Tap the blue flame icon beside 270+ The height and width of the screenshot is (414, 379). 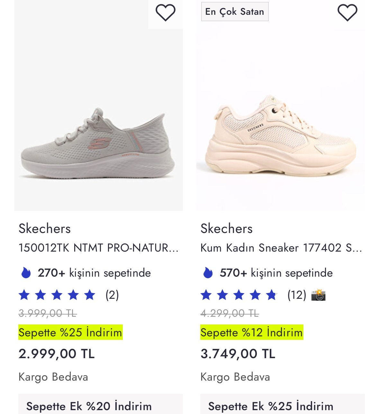pyautogui.click(x=26, y=273)
